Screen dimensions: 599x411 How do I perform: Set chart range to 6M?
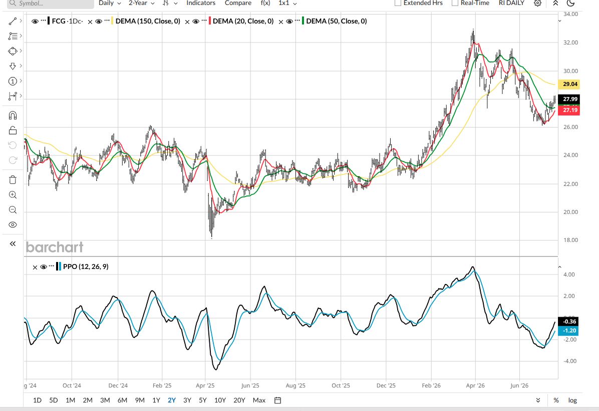tap(122, 400)
